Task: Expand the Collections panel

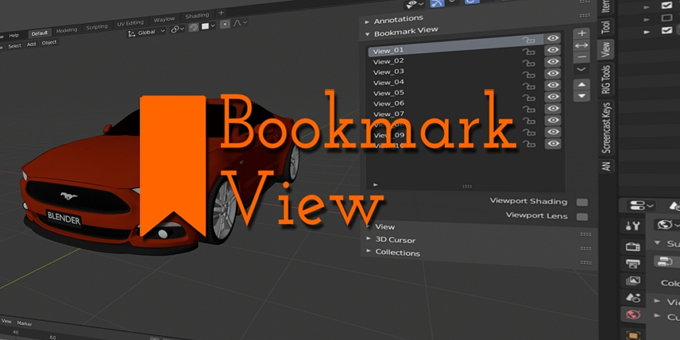Action: coord(397,252)
